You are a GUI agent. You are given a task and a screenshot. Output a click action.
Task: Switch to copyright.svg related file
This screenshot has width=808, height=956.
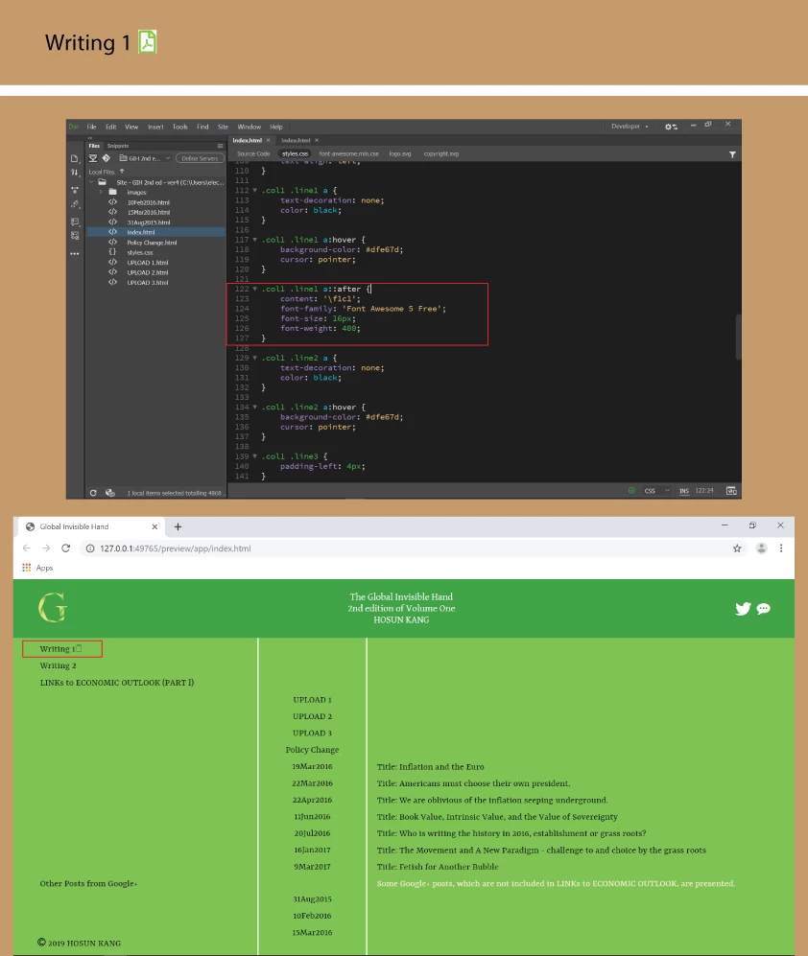point(440,153)
